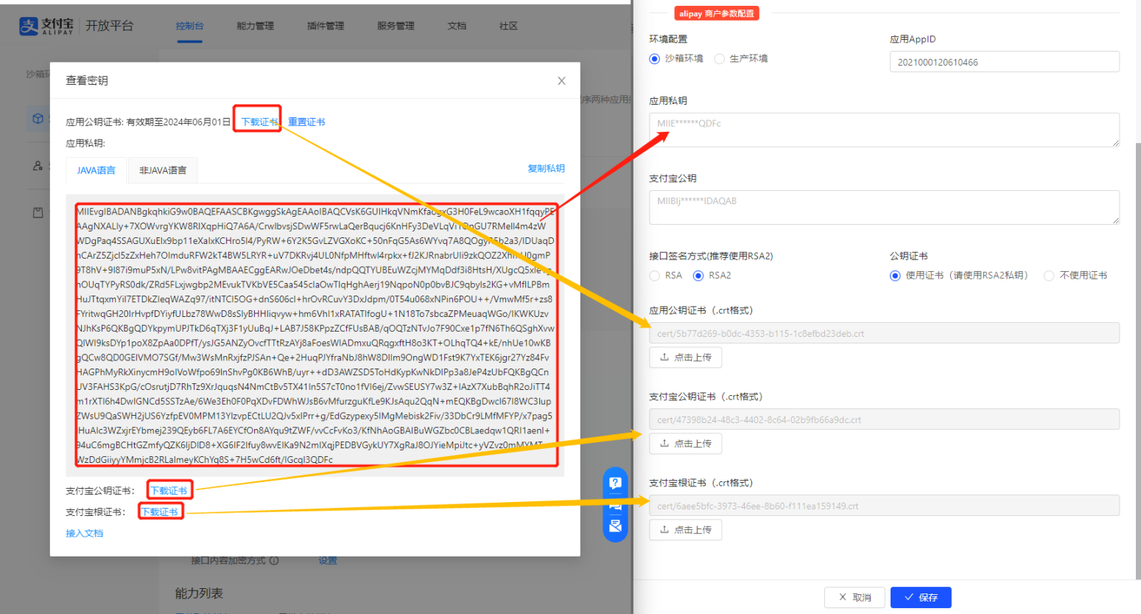Image resolution: width=1141 pixels, height=614 pixels.
Task: Click the 复制私钥 link
Action: (x=546, y=169)
